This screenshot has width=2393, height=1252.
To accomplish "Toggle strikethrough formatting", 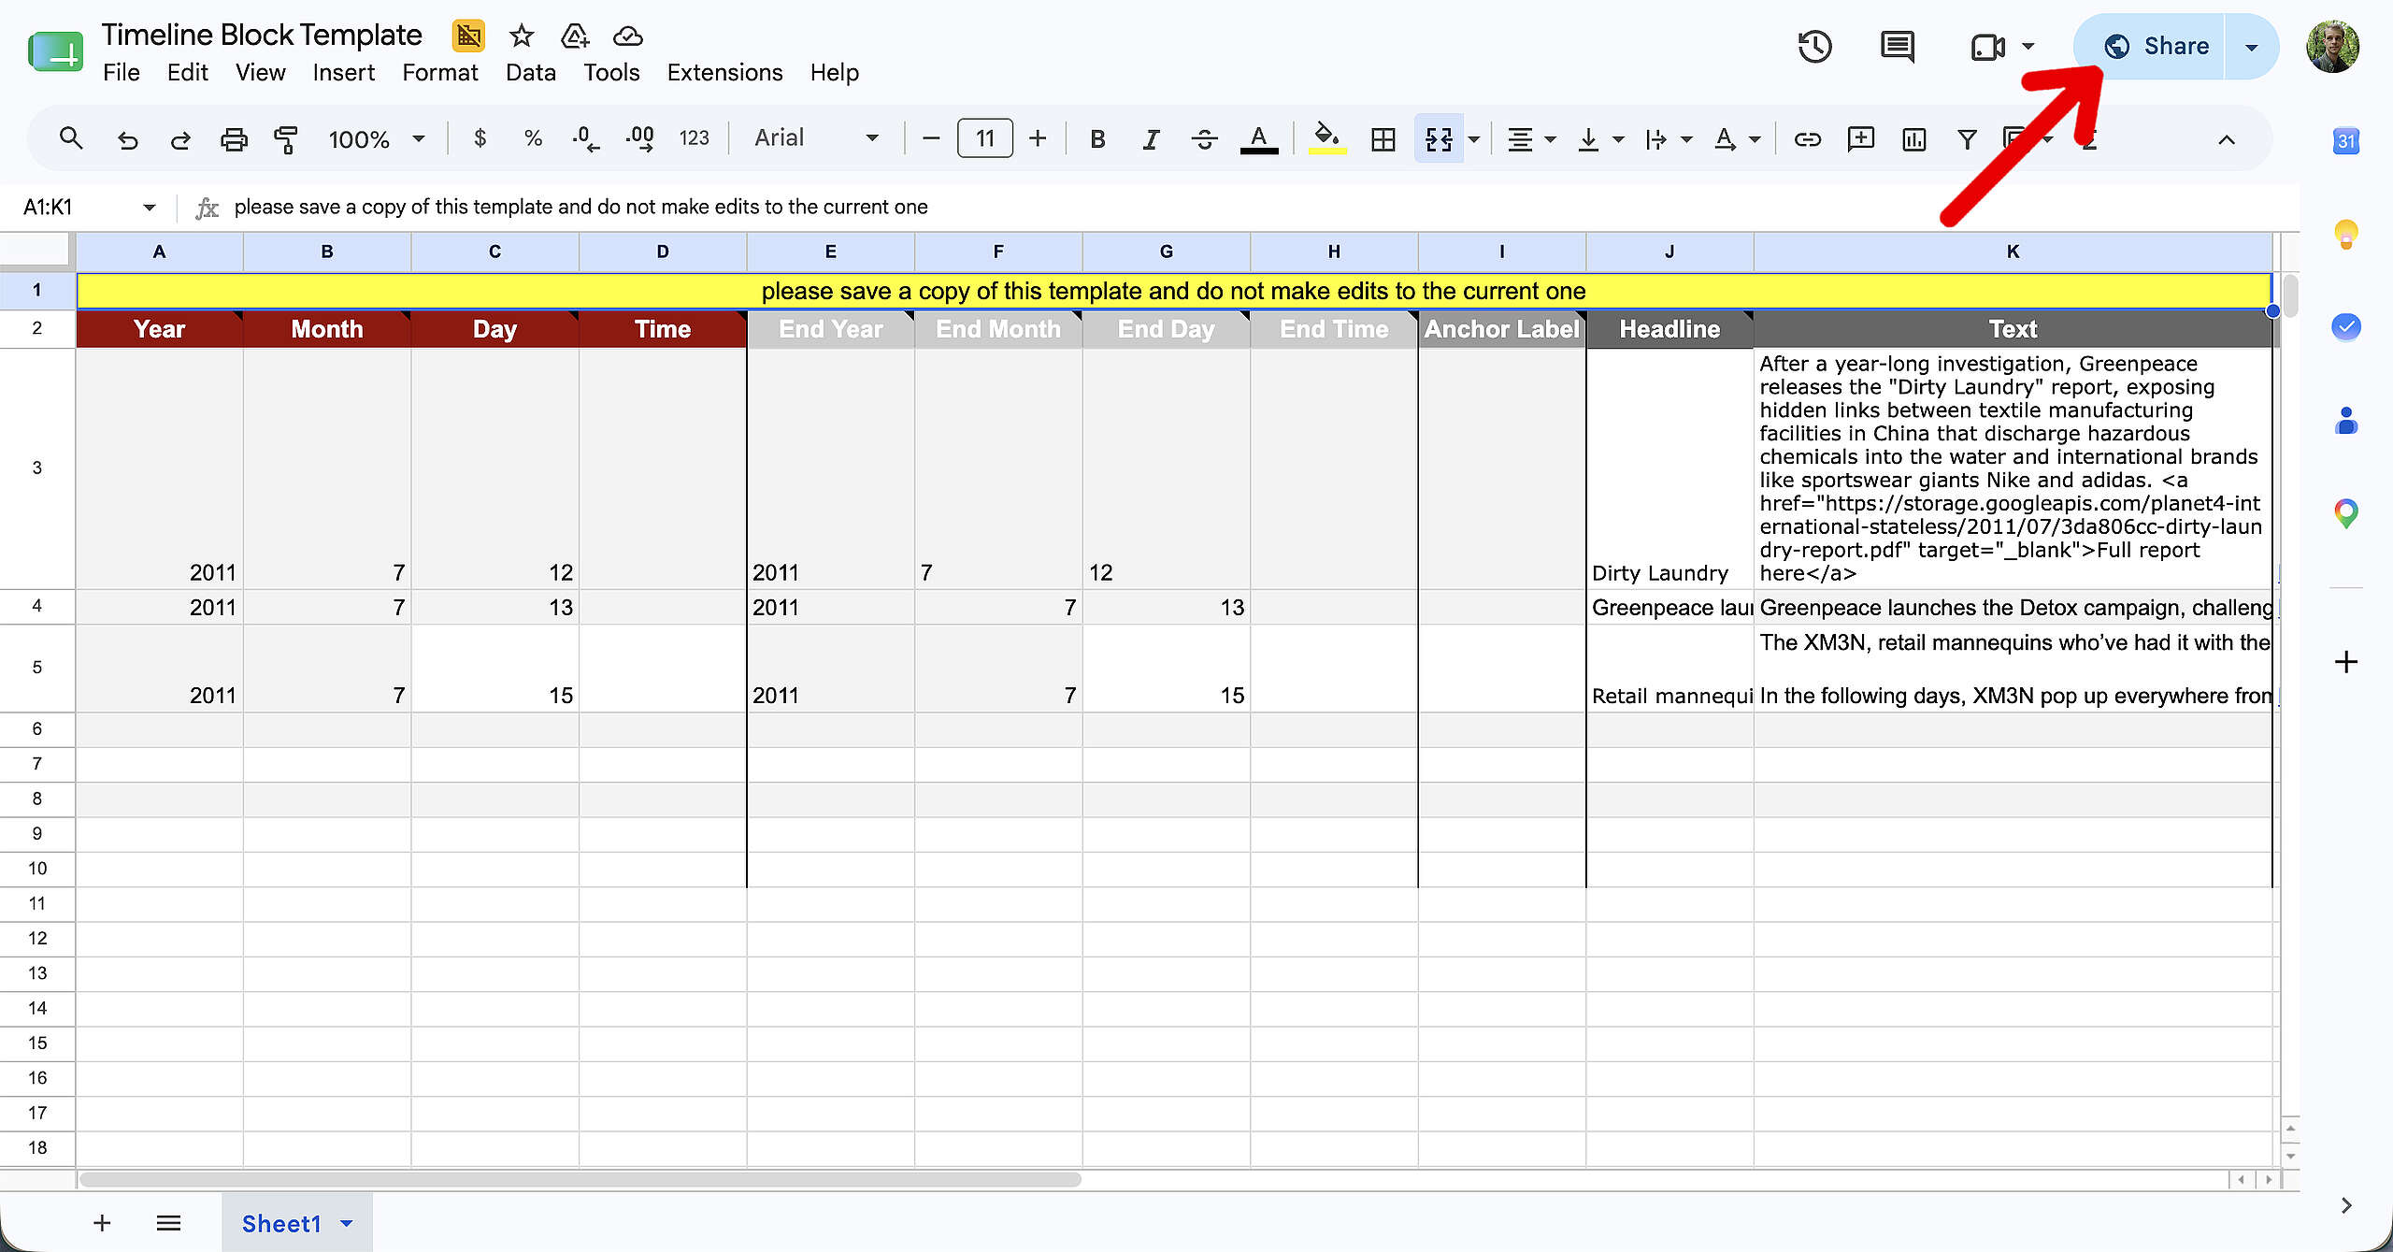I will (1204, 139).
